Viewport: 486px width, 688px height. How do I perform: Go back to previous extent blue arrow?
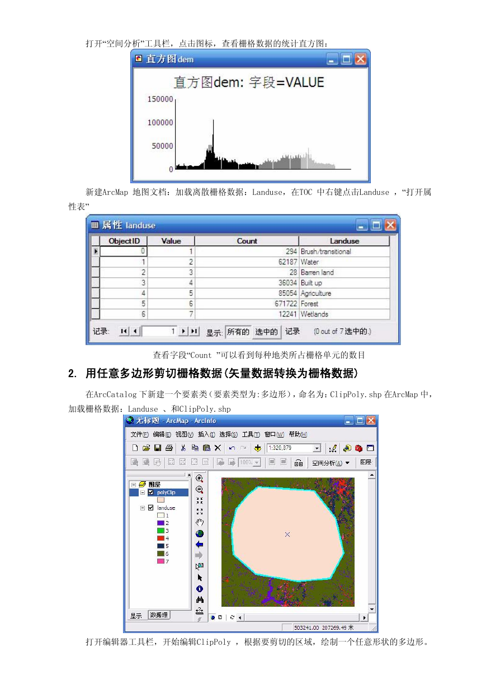(x=200, y=545)
